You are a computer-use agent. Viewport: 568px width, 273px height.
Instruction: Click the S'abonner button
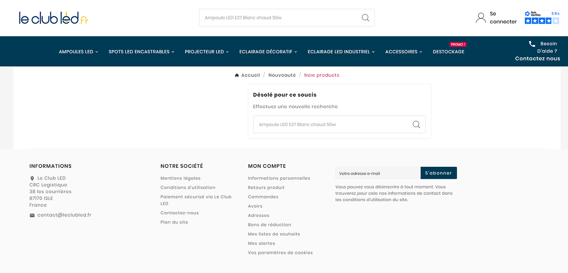click(438, 173)
